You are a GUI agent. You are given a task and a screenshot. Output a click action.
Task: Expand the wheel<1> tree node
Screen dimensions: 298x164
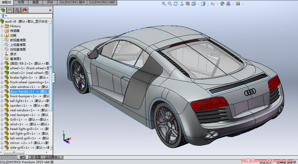2,68
